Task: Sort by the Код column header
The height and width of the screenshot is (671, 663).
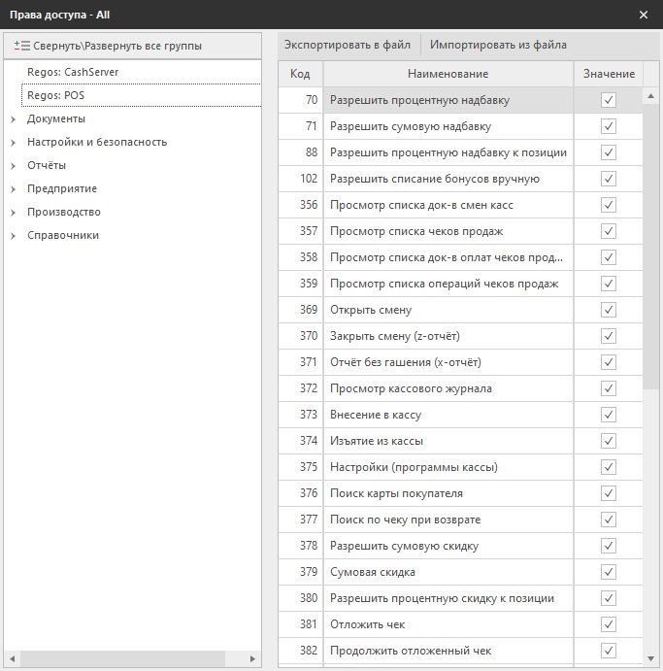Action: coord(300,74)
